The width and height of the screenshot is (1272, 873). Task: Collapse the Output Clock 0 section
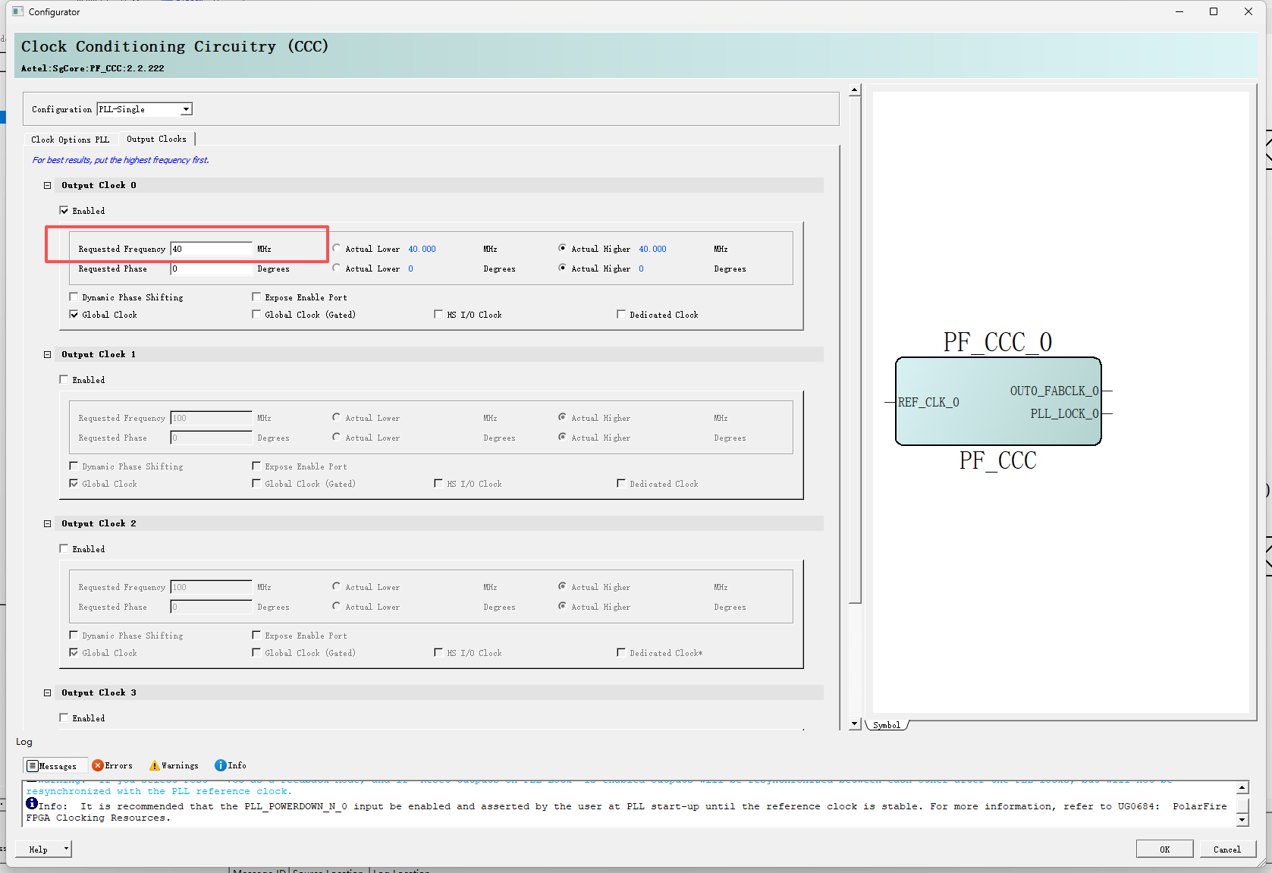[47, 185]
